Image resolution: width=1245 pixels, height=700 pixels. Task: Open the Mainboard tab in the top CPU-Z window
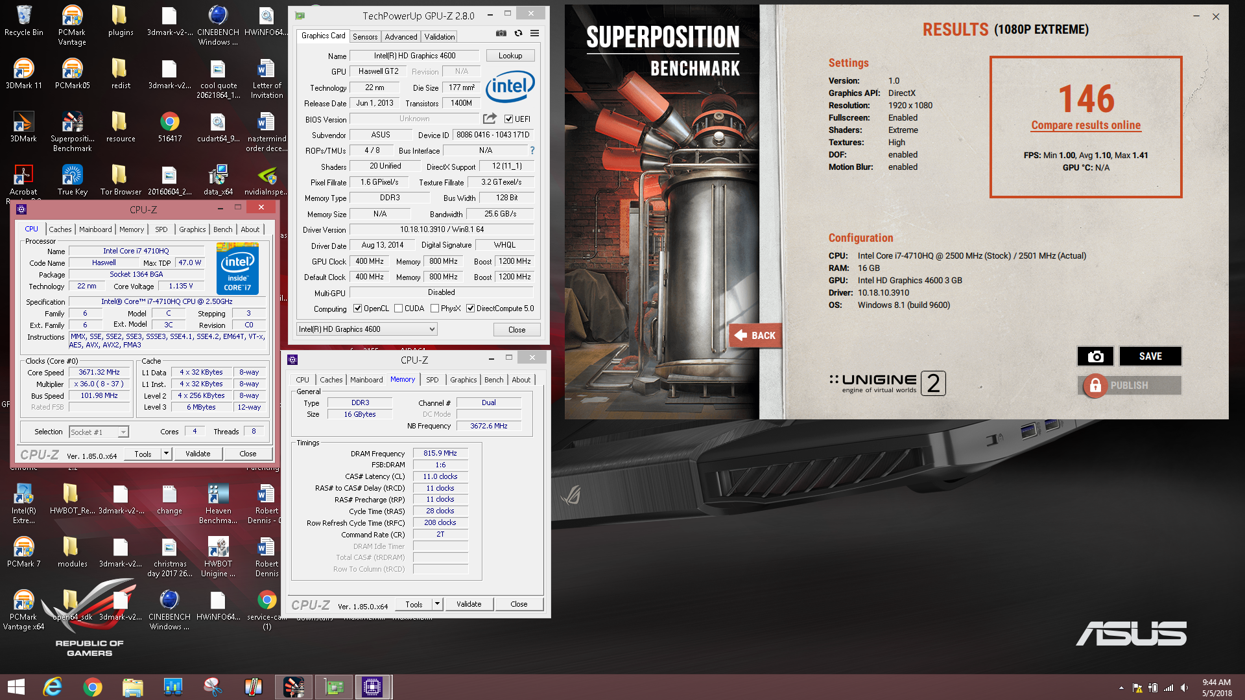tap(95, 229)
